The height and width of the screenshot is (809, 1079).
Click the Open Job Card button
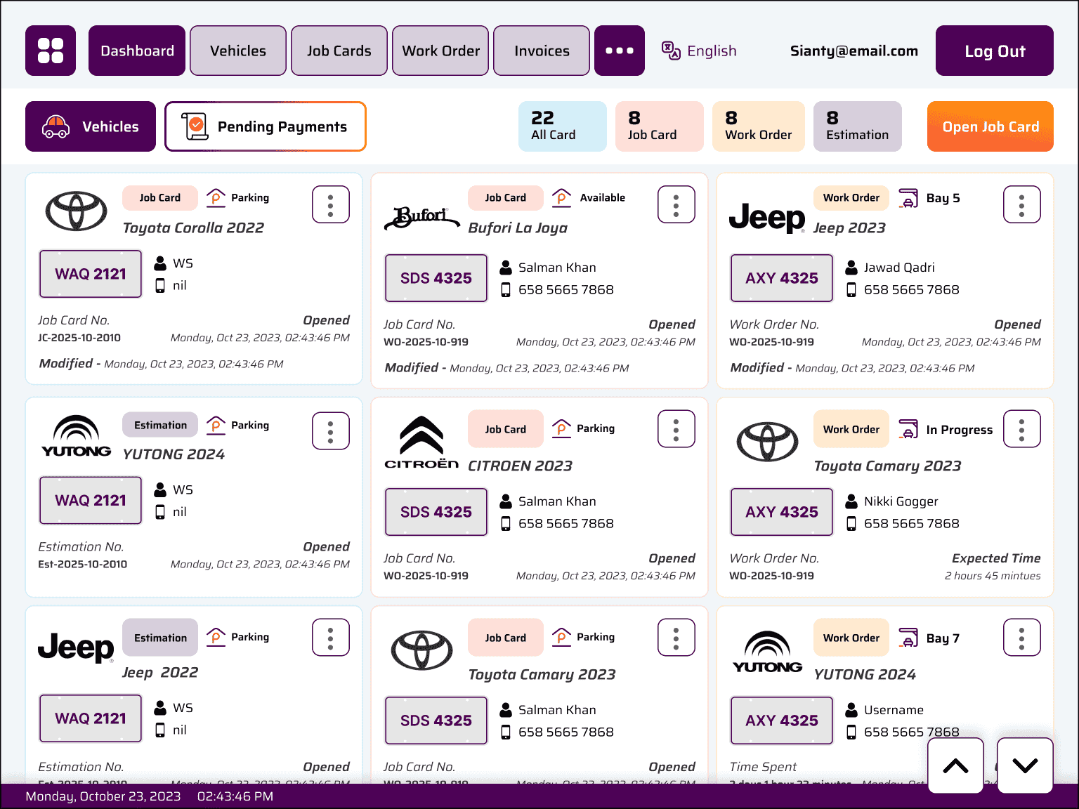point(990,126)
